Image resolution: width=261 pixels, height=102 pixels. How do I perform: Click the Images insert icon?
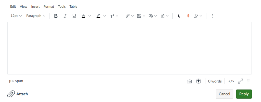139,16
